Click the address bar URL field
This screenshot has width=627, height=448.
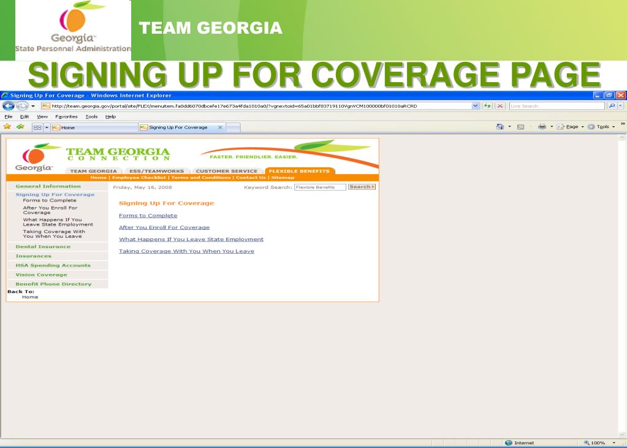point(256,106)
